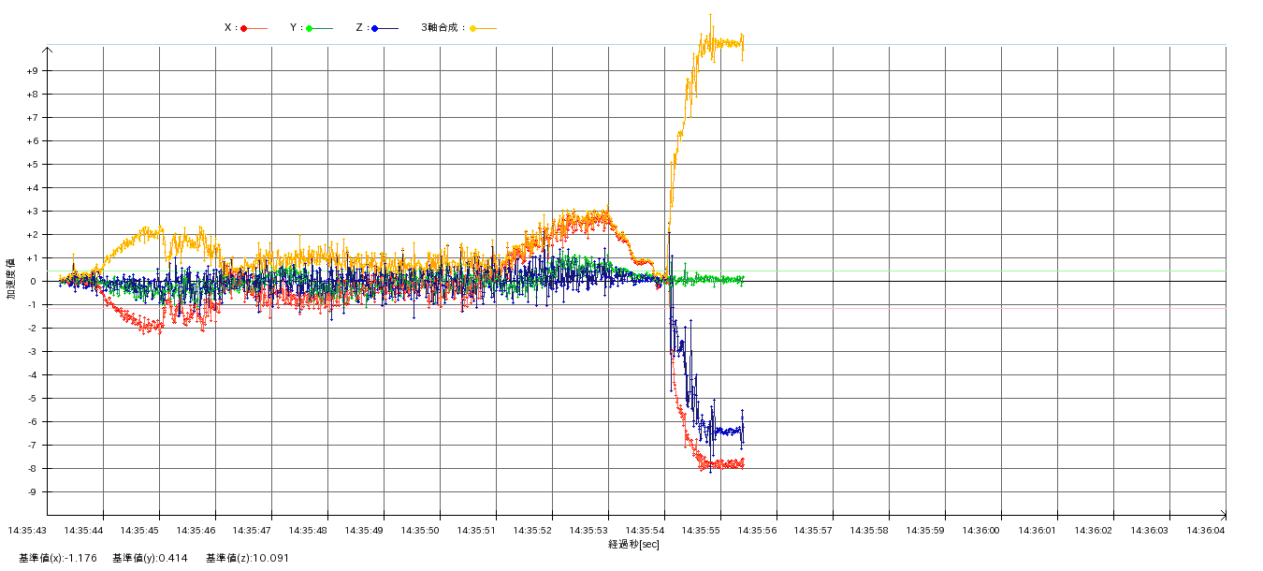Image resolution: width=1263 pixels, height=571 pixels.
Task: Click the 加速度値 vertical axis title
Action: tap(11, 279)
